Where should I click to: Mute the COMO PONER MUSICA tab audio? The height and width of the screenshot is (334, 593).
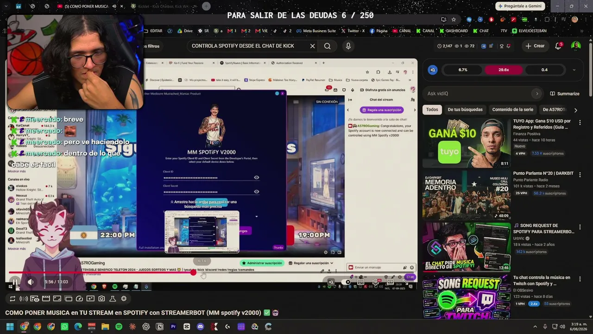coord(114,6)
